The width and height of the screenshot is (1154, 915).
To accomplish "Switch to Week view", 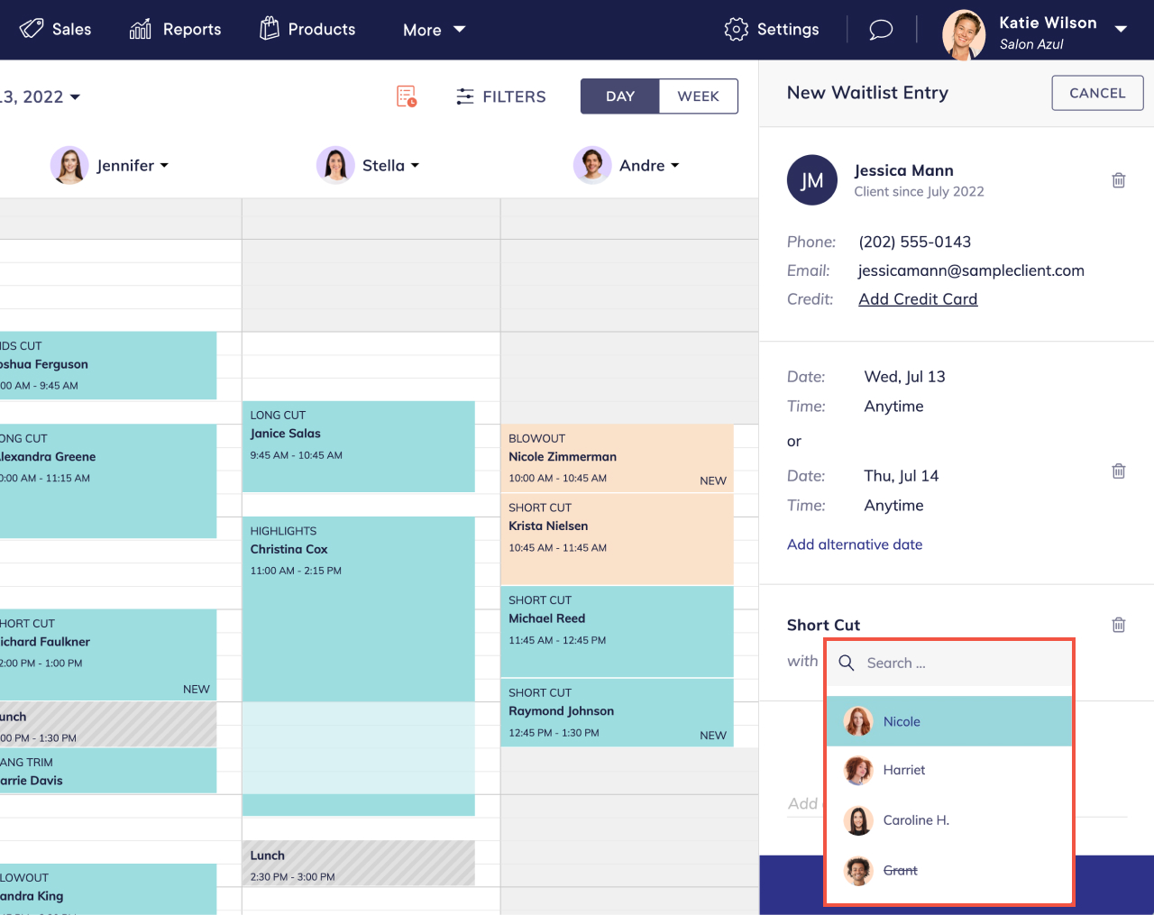I will coord(698,96).
